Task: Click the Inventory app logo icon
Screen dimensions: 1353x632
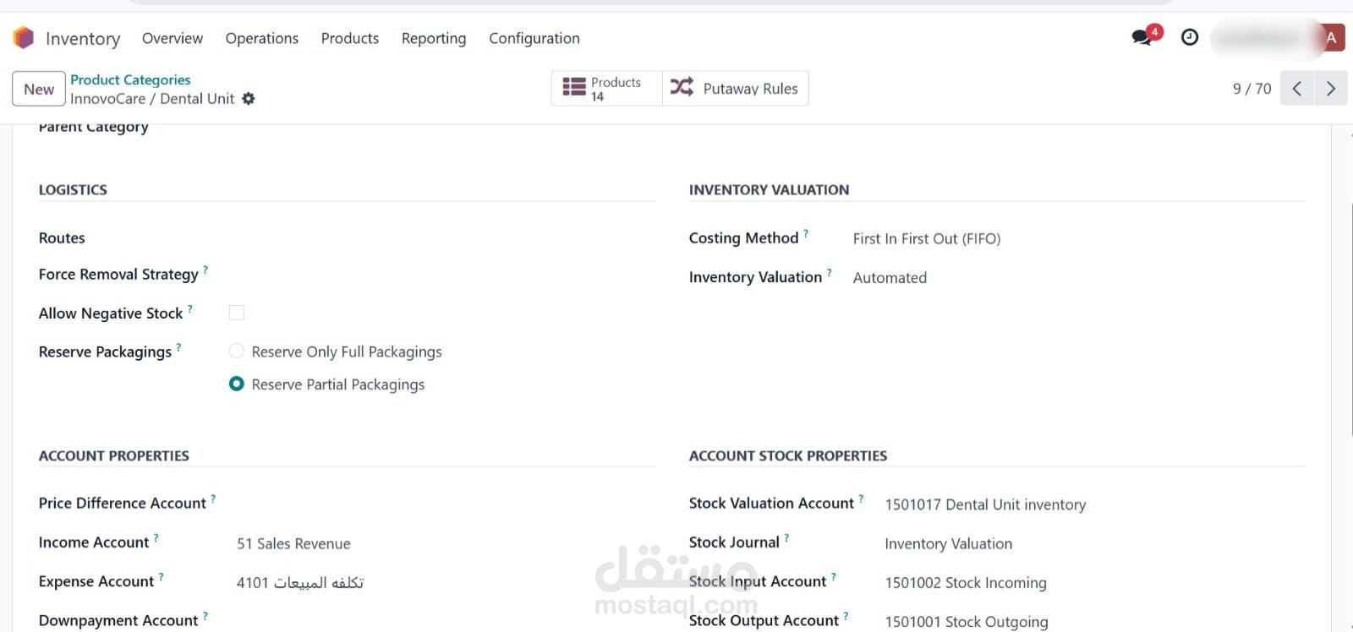Action: (24, 38)
